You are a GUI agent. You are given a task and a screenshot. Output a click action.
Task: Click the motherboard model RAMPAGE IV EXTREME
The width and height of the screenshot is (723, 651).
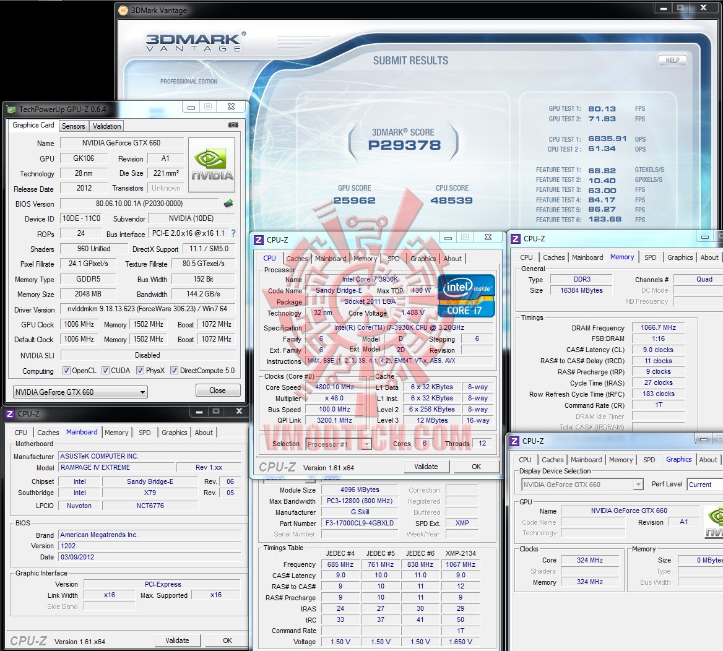click(x=116, y=467)
